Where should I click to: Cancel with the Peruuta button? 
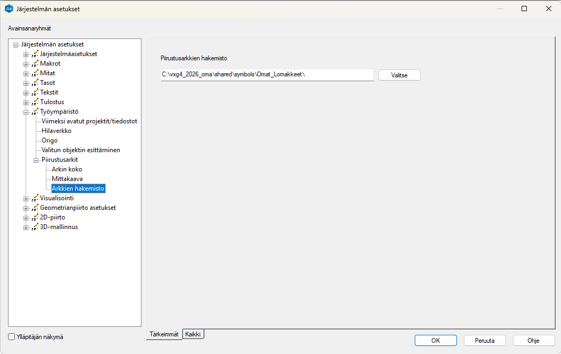485,341
